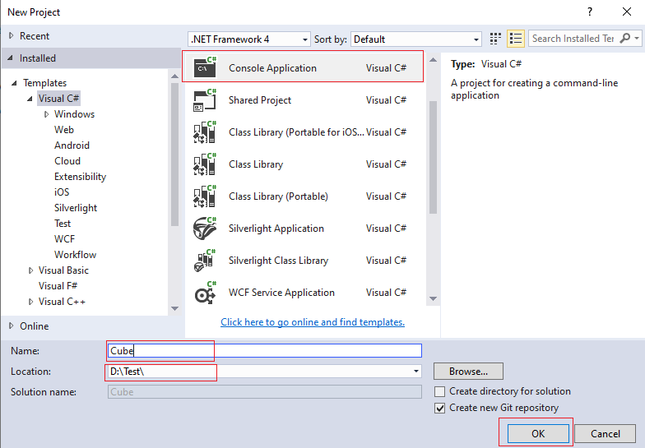The image size is (645, 448).
Task: Click the Location input field
Action: coord(265,372)
